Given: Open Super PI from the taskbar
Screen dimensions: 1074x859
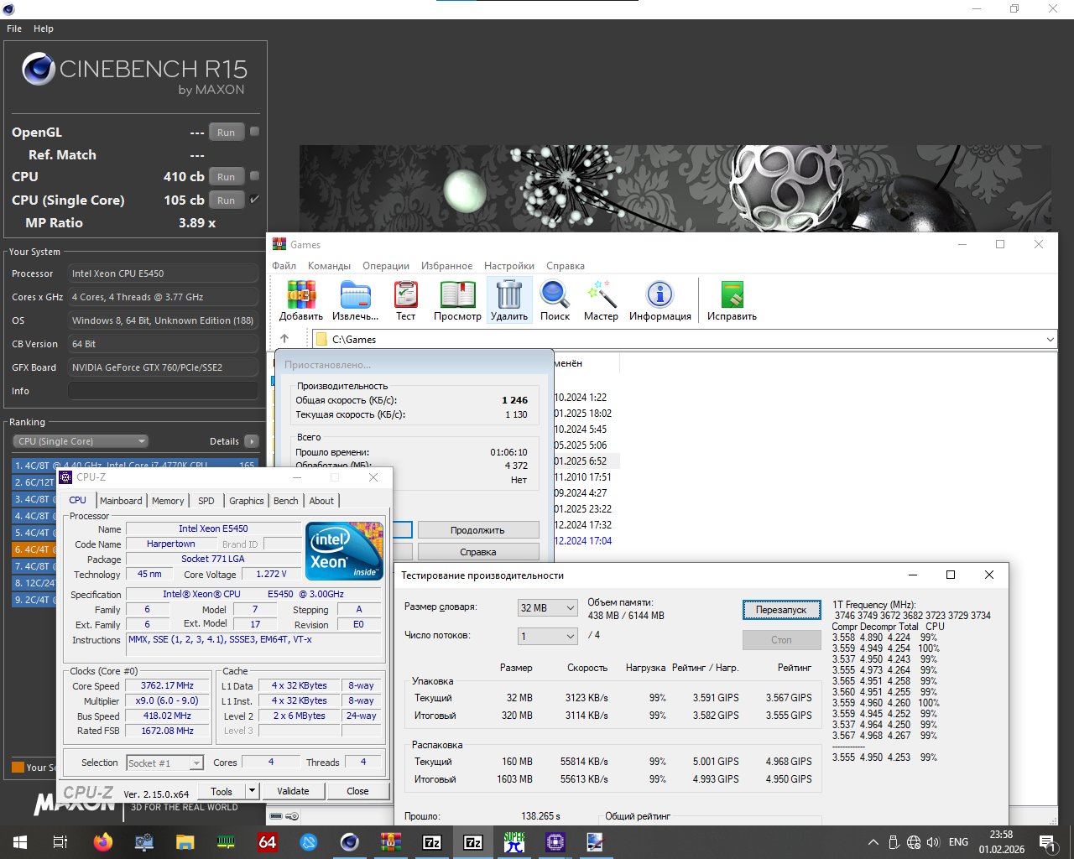Looking at the screenshot, I should pos(514,842).
